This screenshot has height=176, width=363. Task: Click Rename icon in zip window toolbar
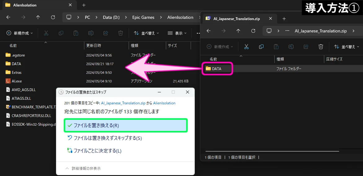[x=291, y=47]
